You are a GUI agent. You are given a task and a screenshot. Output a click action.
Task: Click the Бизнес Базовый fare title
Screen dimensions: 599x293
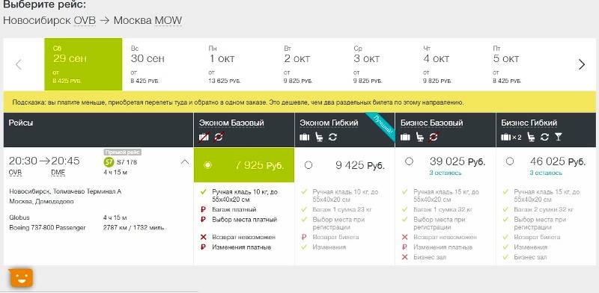pyautogui.click(x=432, y=123)
